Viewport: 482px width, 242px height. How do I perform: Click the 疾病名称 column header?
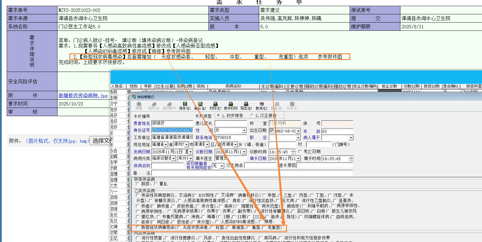(233, 86)
